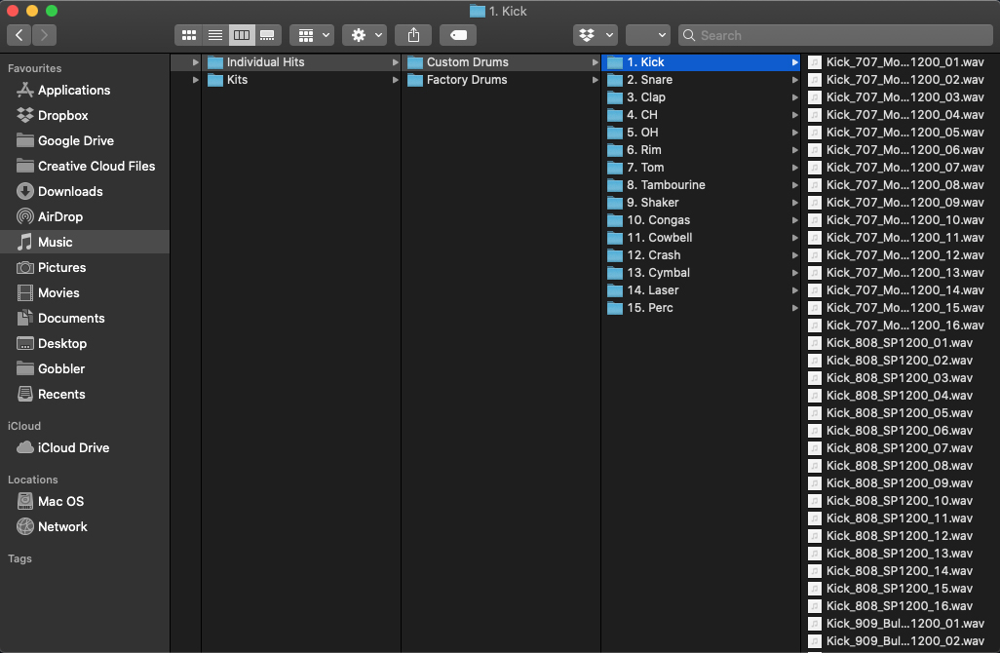Go forward with the forward arrow

click(x=44, y=35)
